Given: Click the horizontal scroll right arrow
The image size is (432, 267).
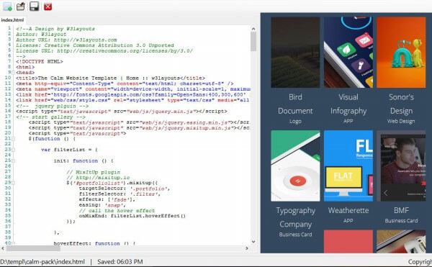Looking at the screenshot, I should click(x=247, y=248).
